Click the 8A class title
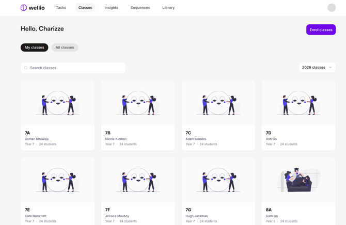Viewport: 346px width, 225px height. coord(269,210)
